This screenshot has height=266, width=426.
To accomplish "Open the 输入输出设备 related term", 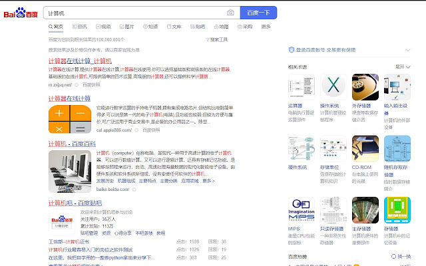I will point(395,109).
